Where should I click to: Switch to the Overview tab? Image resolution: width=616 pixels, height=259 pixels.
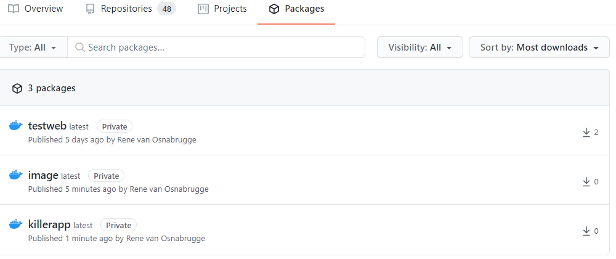(x=36, y=9)
